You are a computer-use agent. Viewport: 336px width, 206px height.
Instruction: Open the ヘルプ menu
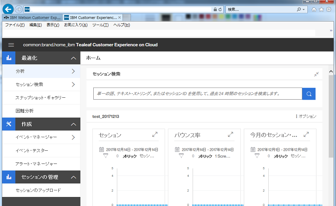[122, 25]
